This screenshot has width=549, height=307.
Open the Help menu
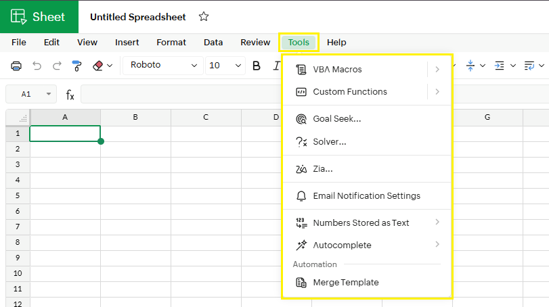pos(336,43)
